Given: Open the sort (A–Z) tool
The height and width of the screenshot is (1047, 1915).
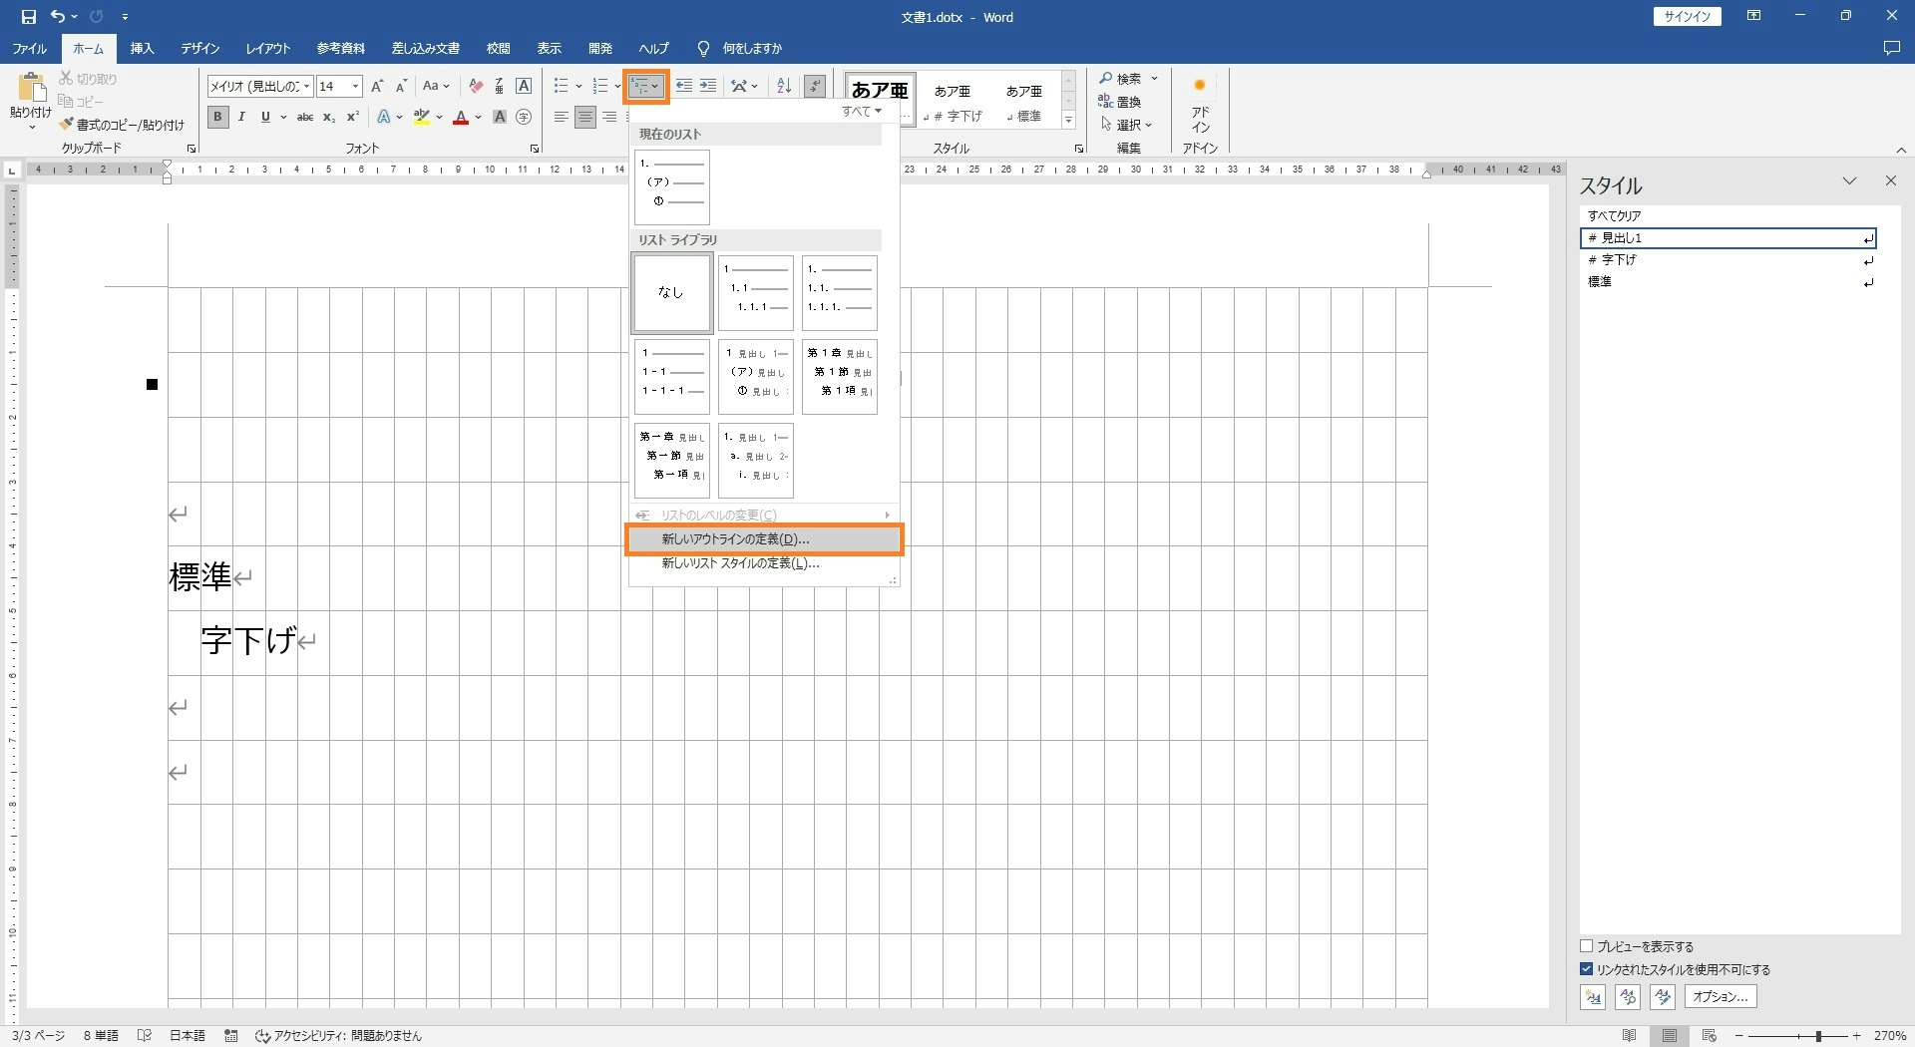Looking at the screenshot, I should [784, 87].
